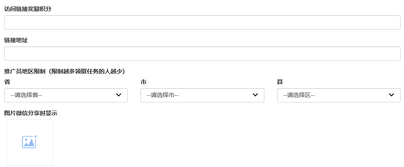The width and height of the screenshot is (404, 167).
Task: Click the add-image upload icon
Action: [30, 142]
